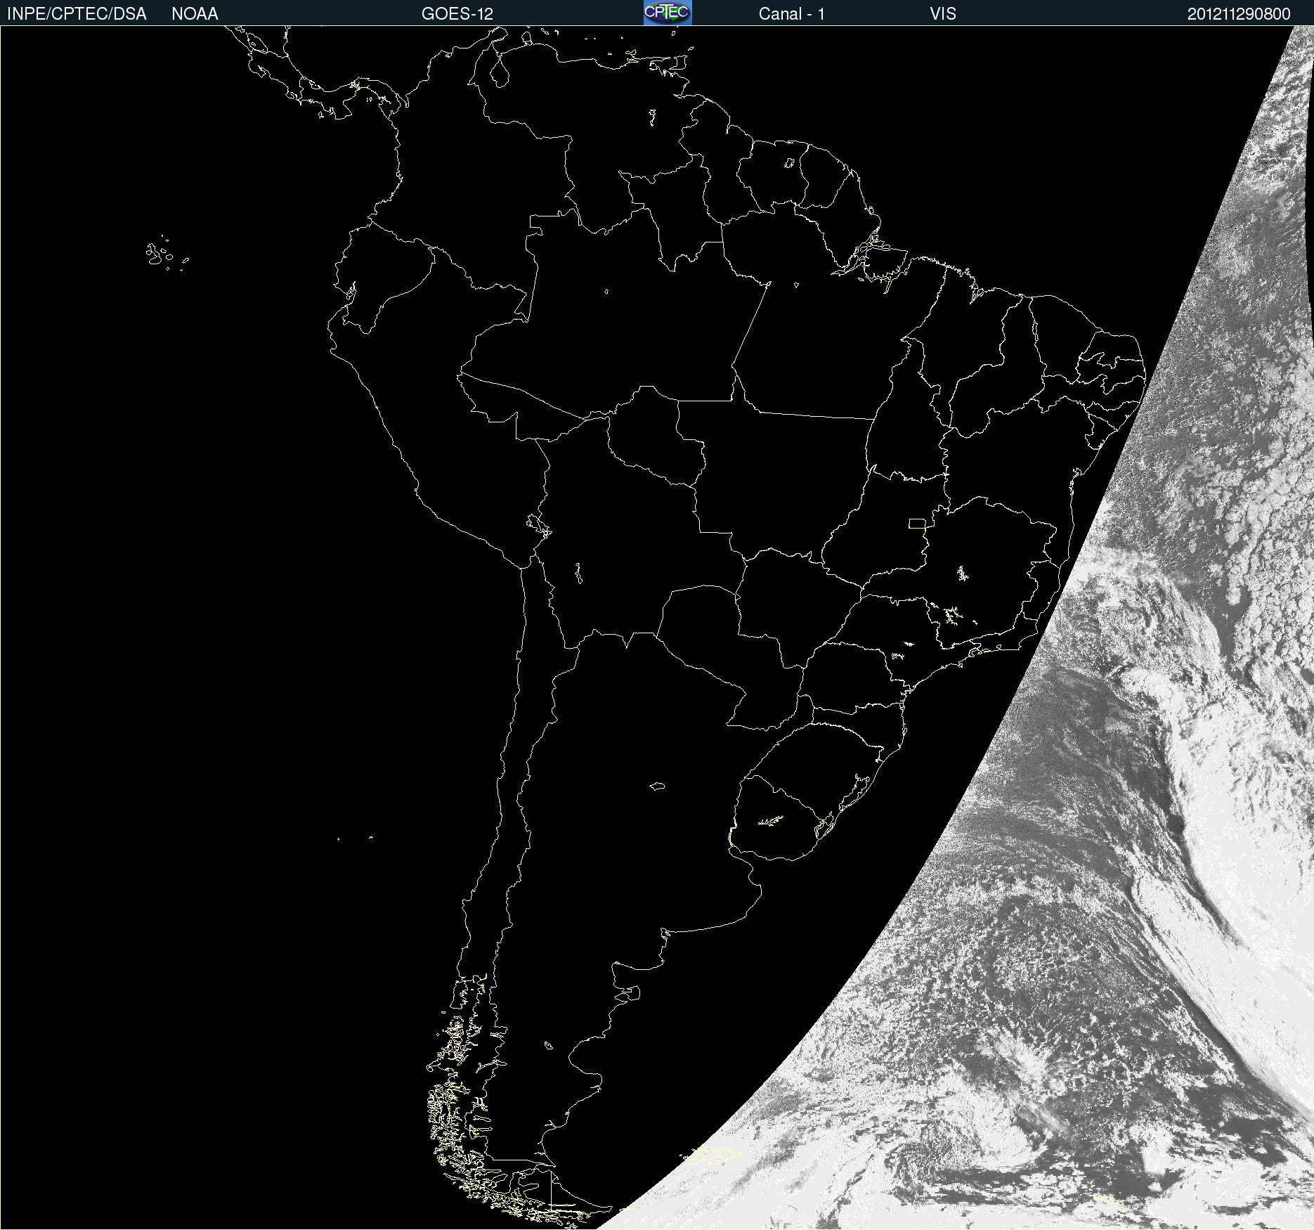
Task: Click the timestamp 201211290800
Action: click(x=1239, y=14)
